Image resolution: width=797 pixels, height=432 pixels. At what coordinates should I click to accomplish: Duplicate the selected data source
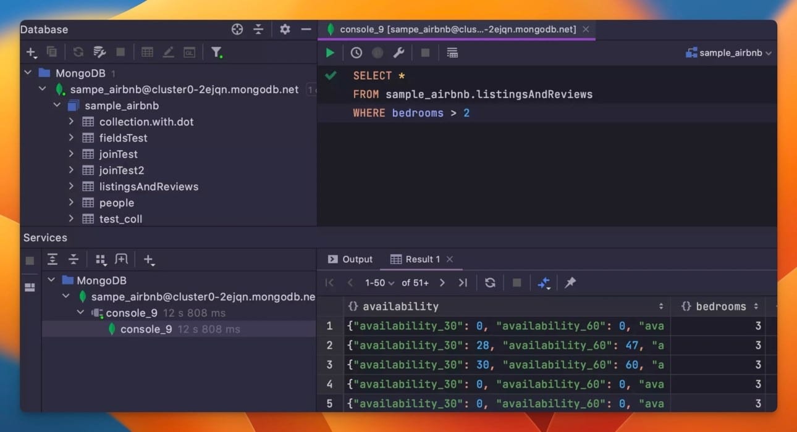click(x=52, y=52)
